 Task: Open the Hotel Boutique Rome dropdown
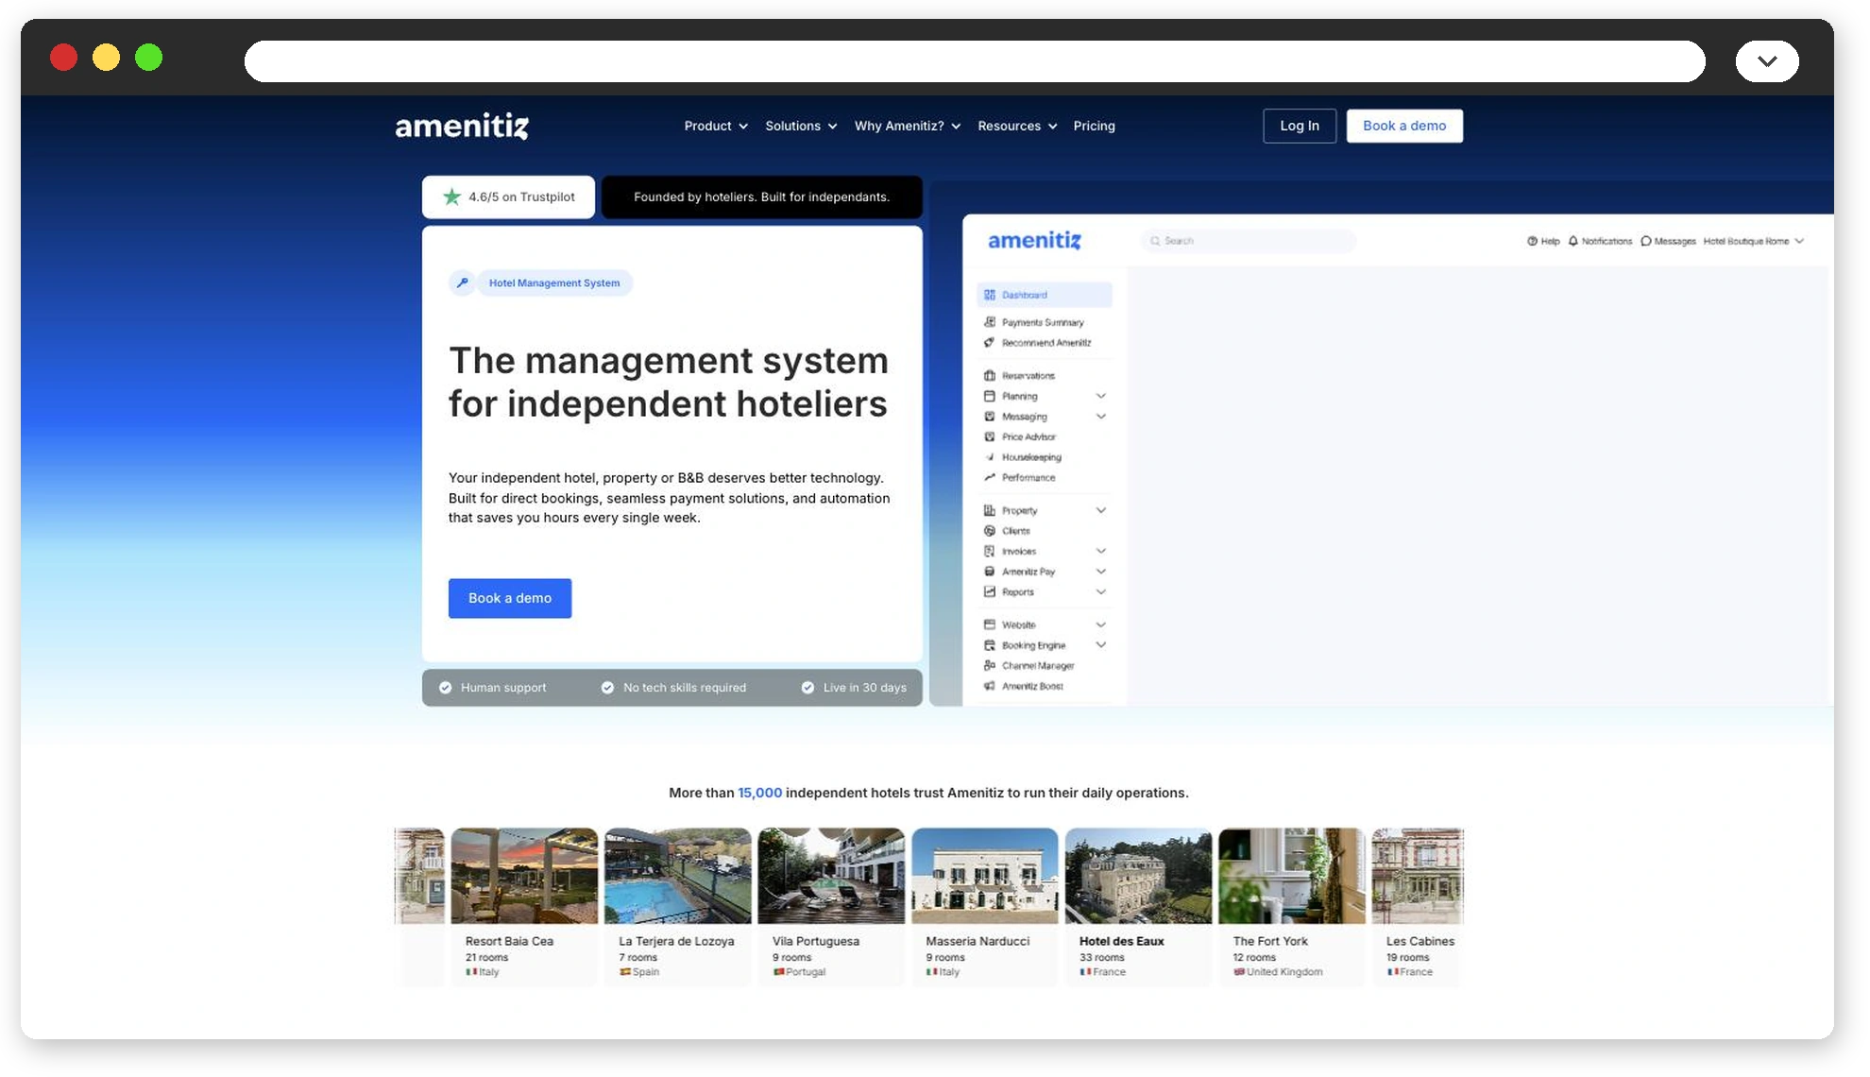click(1754, 241)
